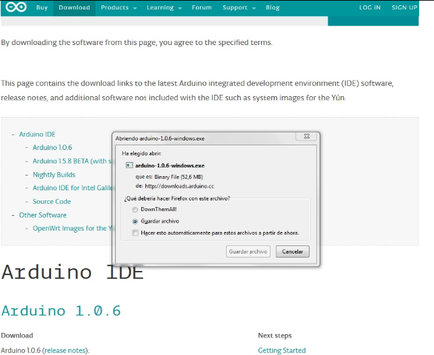Open the Download navigation tab
Screen dimensions: 434x355
(74, 8)
